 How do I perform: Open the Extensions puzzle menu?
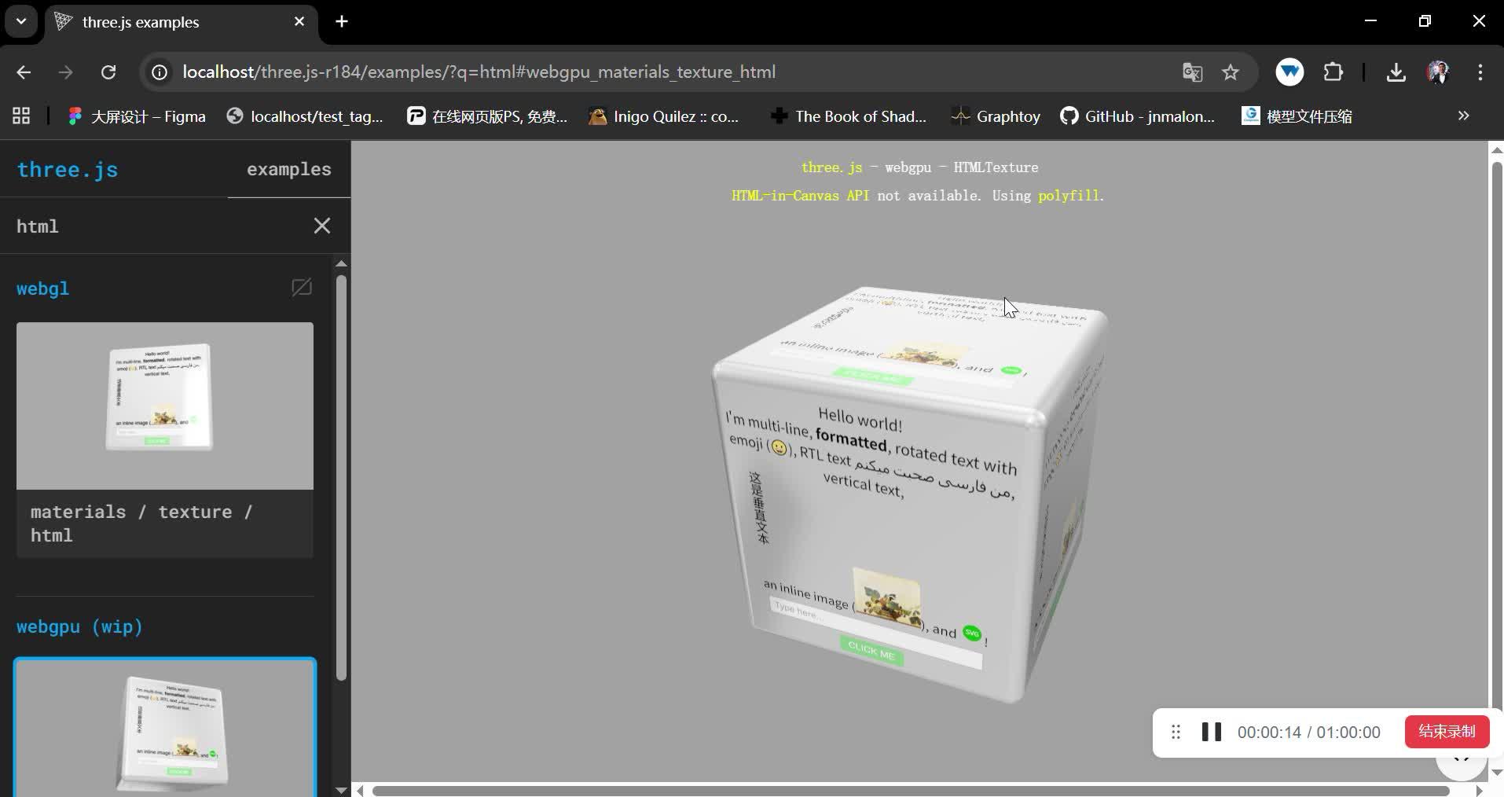click(1333, 72)
